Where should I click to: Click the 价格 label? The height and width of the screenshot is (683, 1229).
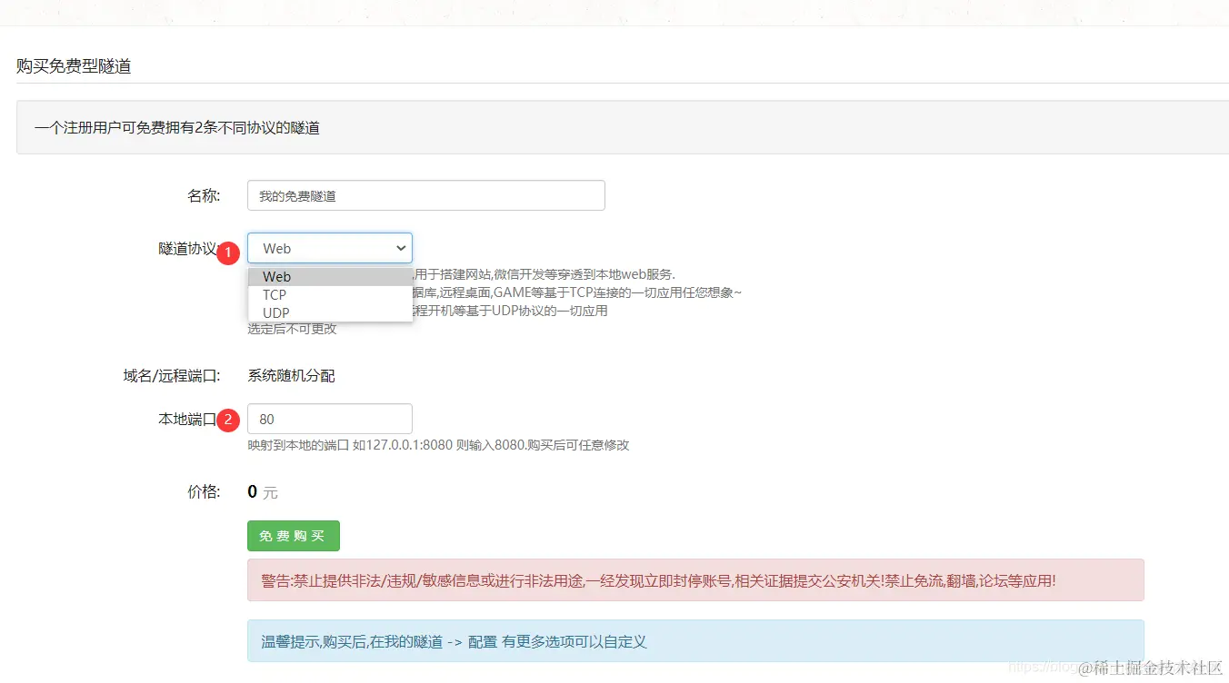tap(204, 491)
